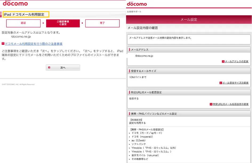This screenshot has width=252, height=163.
Task: Click the docomo logo on left page
Action: (15, 3)
